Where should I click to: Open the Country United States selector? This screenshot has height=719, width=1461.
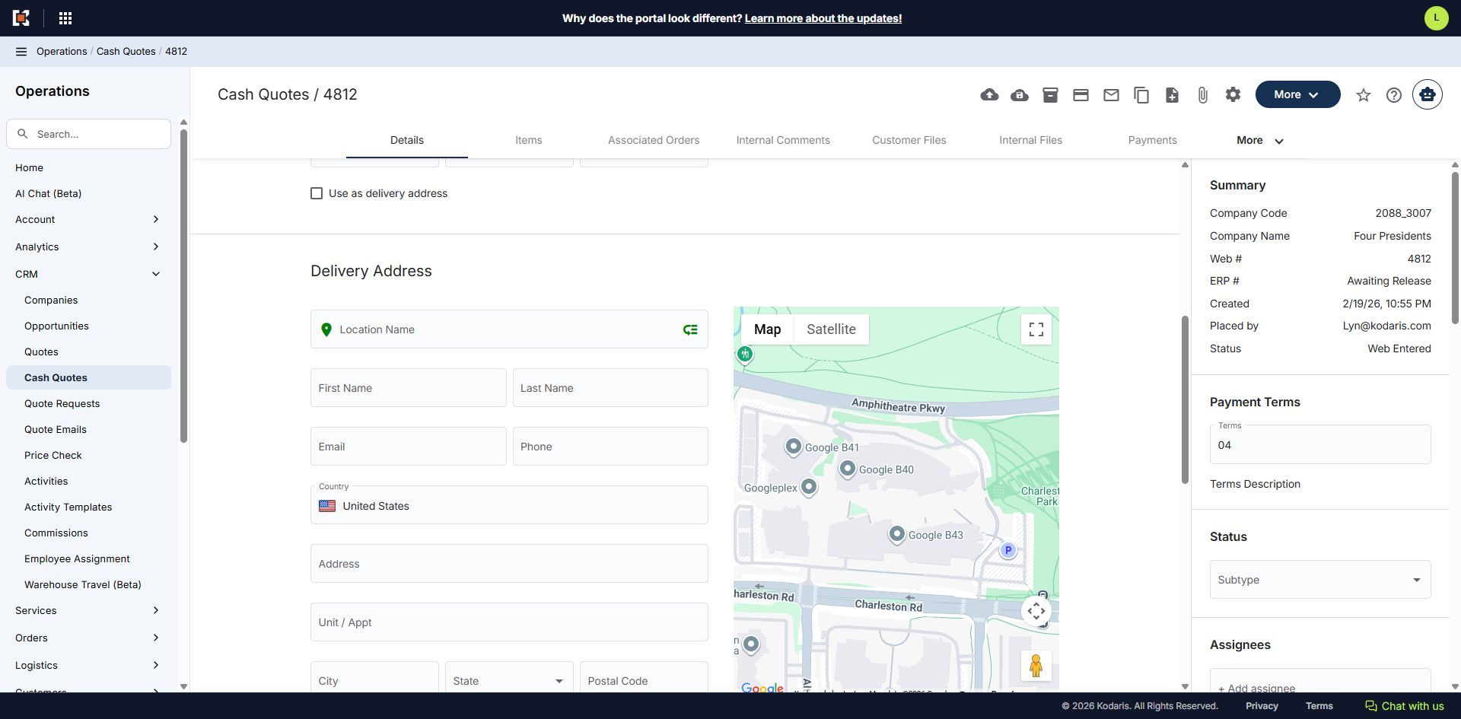click(x=509, y=505)
